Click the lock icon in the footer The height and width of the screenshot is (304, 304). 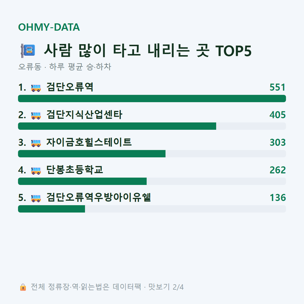point(23,287)
